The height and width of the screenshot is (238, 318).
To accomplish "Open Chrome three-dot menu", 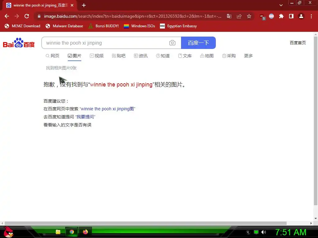I will pyautogui.click(x=311, y=16).
